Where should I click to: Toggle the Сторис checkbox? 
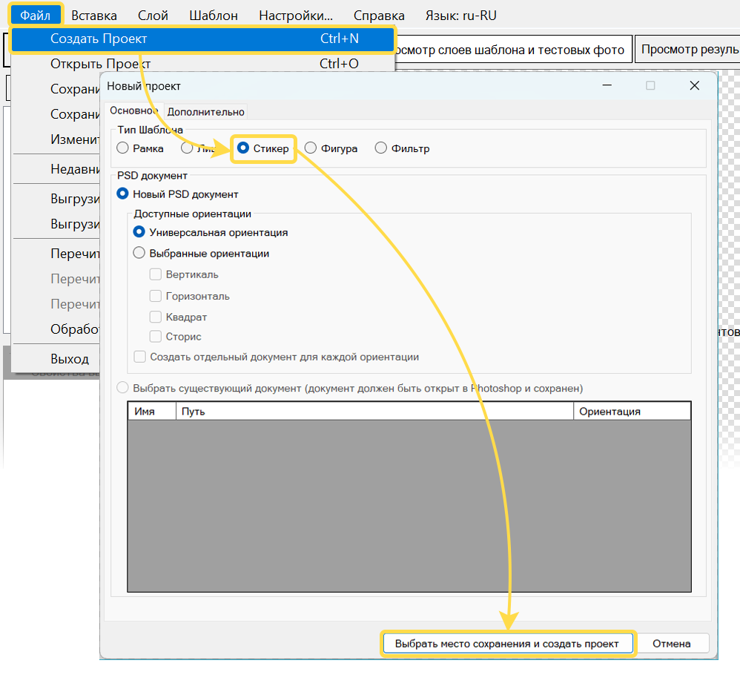(156, 337)
